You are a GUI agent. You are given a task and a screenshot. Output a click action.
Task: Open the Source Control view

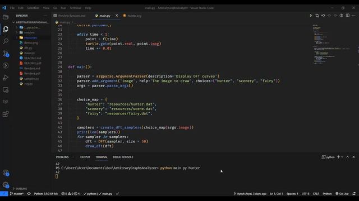coord(6,54)
